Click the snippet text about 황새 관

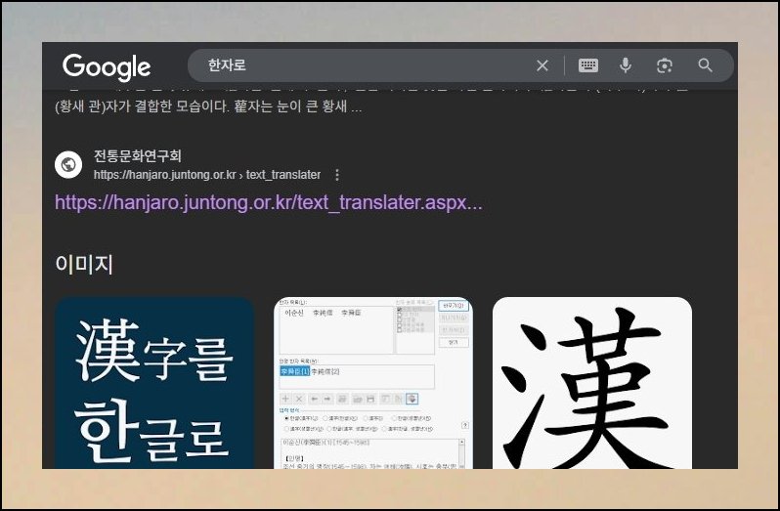(208, 106)
